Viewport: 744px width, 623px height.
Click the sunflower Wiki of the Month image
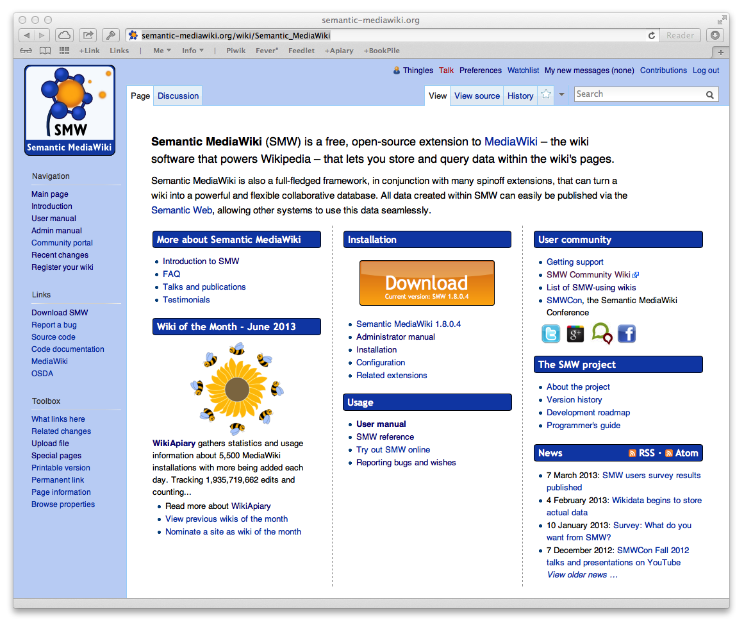coord(236,390)
